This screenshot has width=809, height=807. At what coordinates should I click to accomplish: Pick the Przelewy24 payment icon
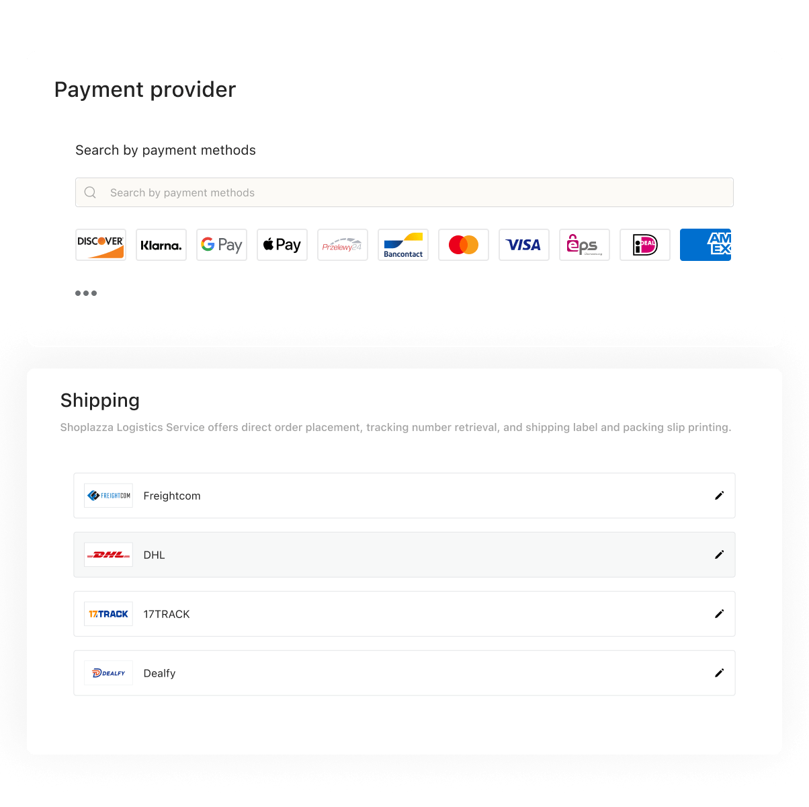343,245
